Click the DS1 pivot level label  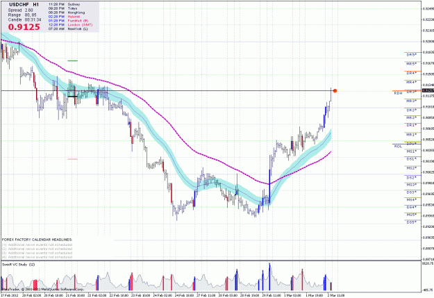click(x=412, y=159)
